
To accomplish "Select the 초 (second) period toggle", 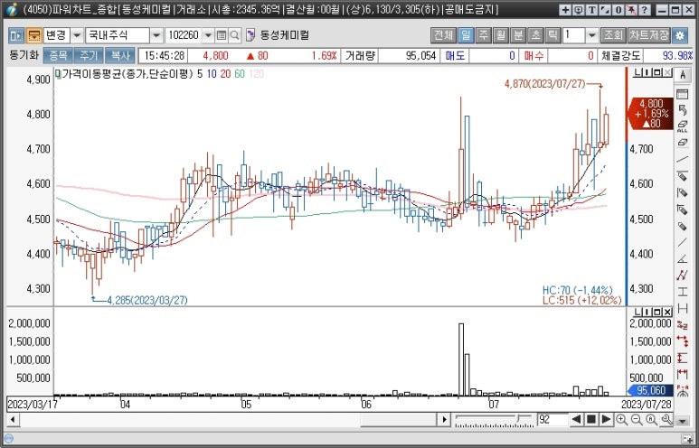I will coord(535,35).
